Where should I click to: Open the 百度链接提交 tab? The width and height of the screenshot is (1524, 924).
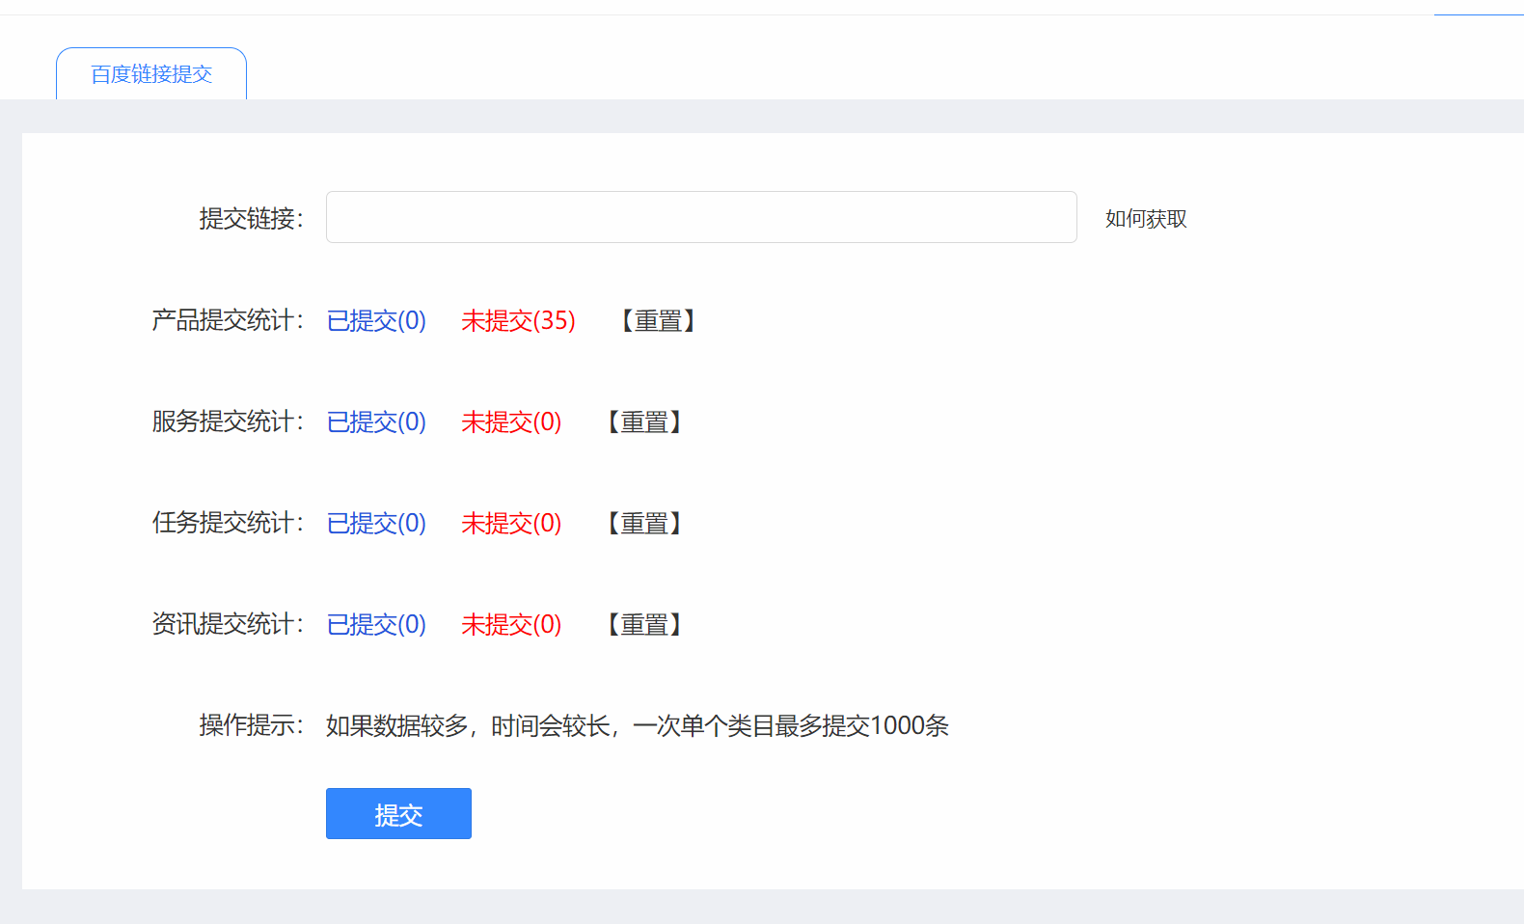pos(151,74)
